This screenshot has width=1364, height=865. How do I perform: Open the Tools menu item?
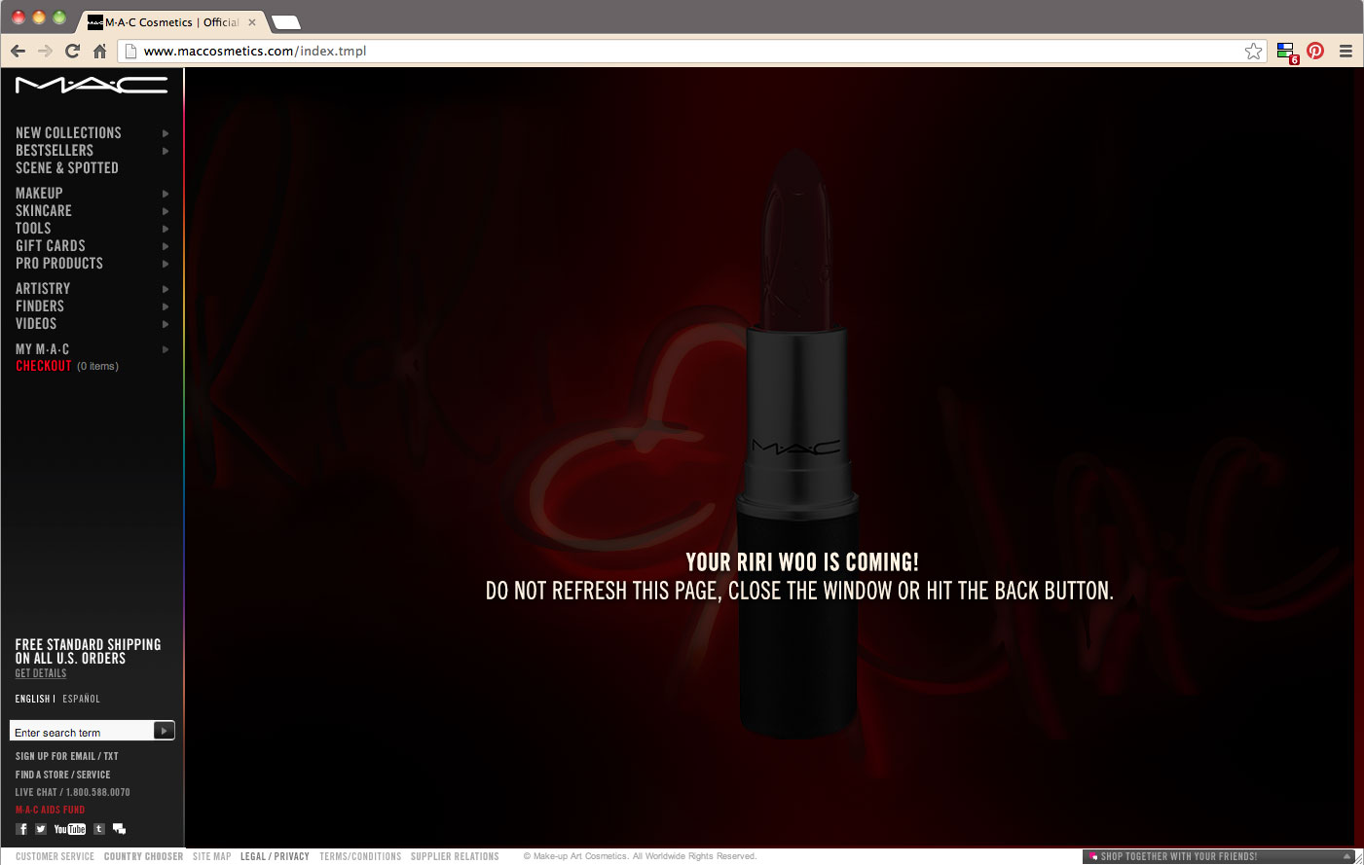pos(33,229)
